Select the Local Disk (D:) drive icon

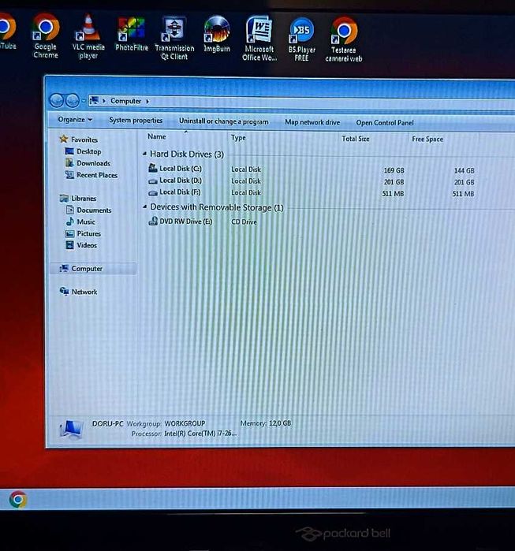click(x=152, y=181)
